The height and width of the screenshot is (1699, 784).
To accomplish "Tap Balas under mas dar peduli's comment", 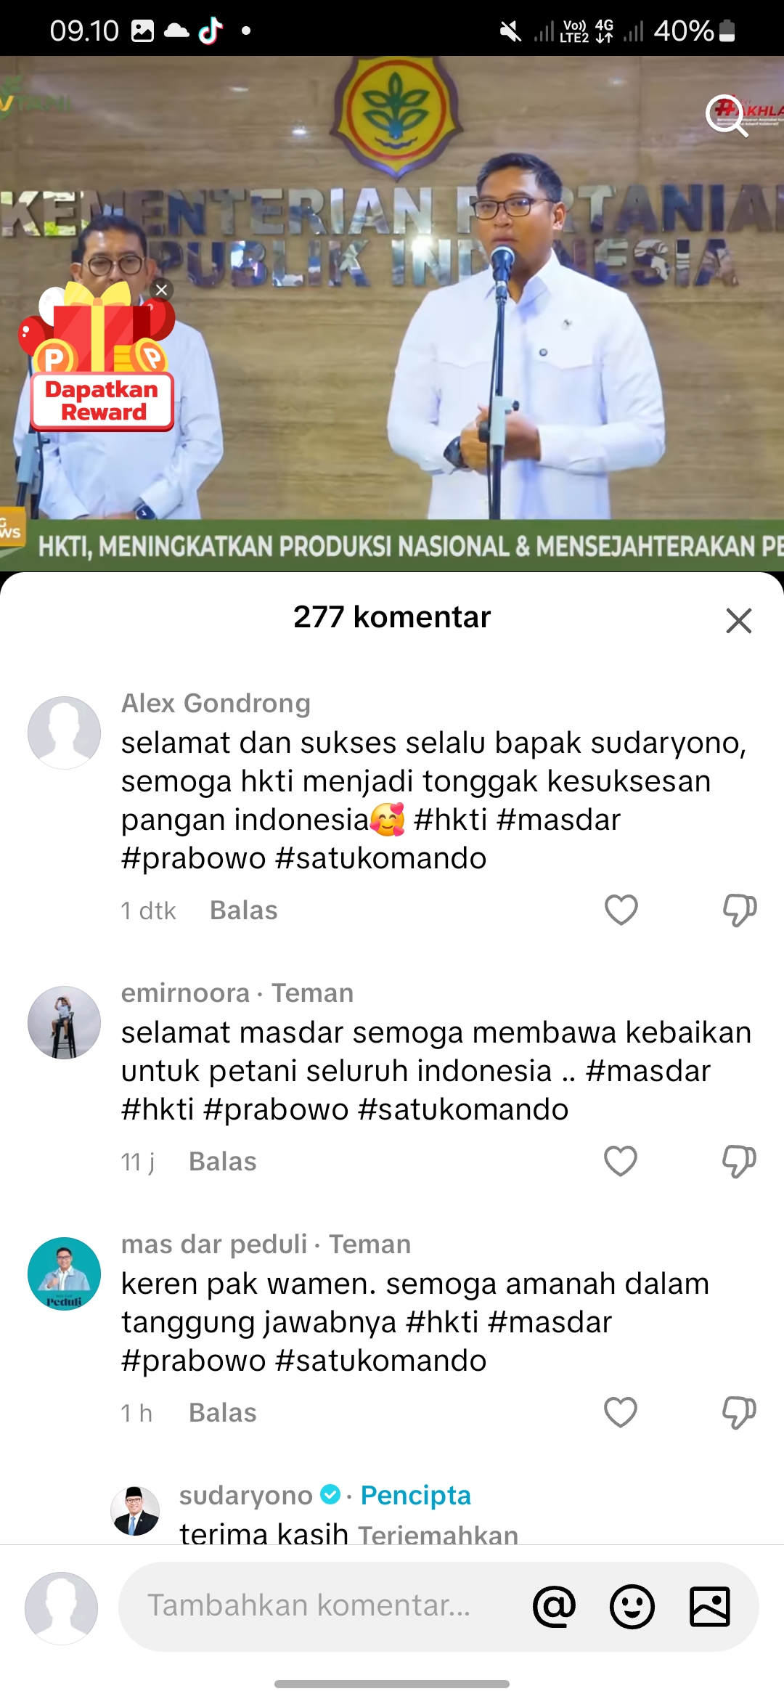I will [x=223, y=1412].
